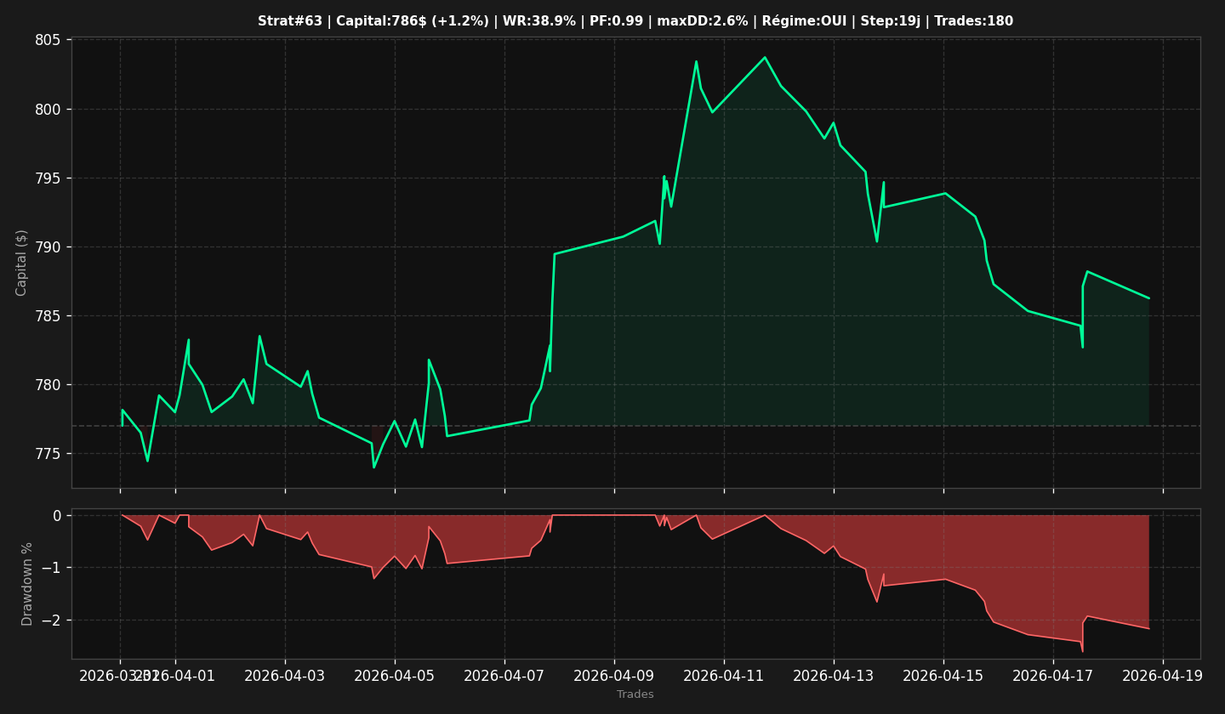
Task: Click the 0 drawdown axis tick label
Action: point(57,516)
